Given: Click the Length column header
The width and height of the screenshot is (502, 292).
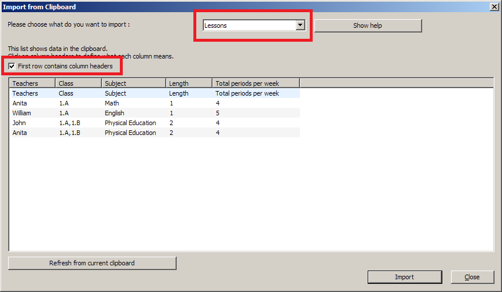Looking at the screenshot, I should pyautogui.click(x=189, y=83).
